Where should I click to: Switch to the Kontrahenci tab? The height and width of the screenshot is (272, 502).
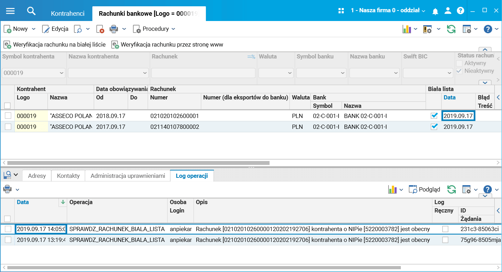pyautogui.click(x=68, y=14)
